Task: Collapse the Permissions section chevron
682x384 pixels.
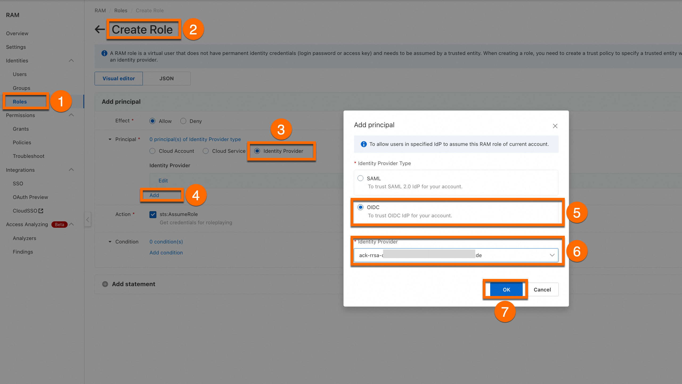Action: (x=71, y=115)
